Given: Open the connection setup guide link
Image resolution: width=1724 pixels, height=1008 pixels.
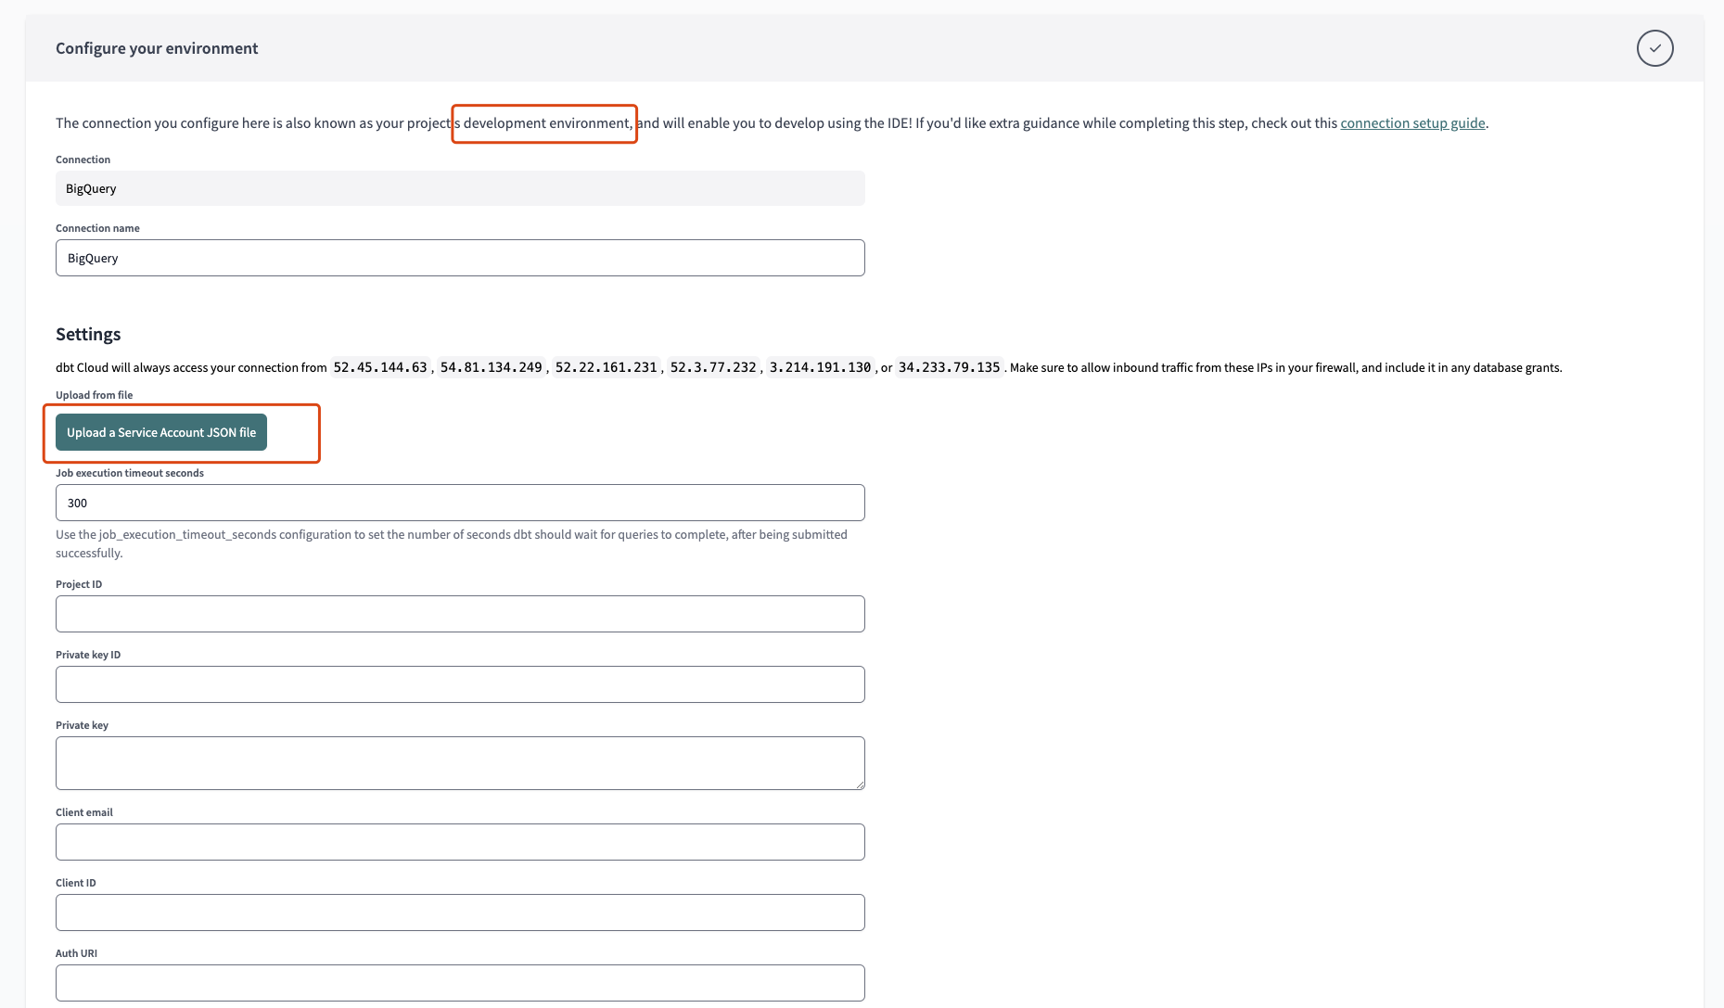Looking at the screenshot, I should (x=1412, y=123).
